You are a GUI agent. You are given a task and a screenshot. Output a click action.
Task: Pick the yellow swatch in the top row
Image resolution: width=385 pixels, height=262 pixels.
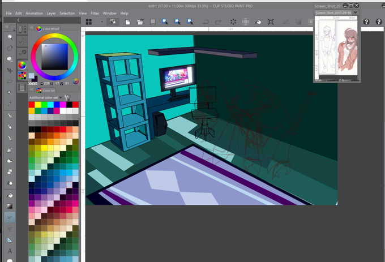[38, 105]
